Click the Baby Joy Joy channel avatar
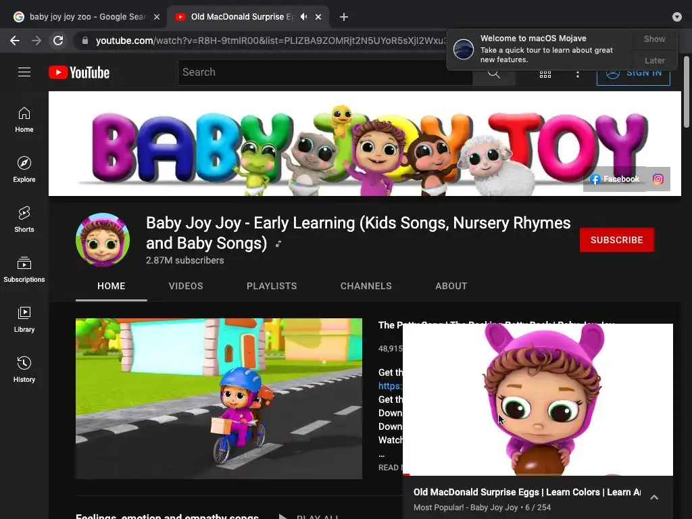 pyautogui.click(x=103, y=240)
